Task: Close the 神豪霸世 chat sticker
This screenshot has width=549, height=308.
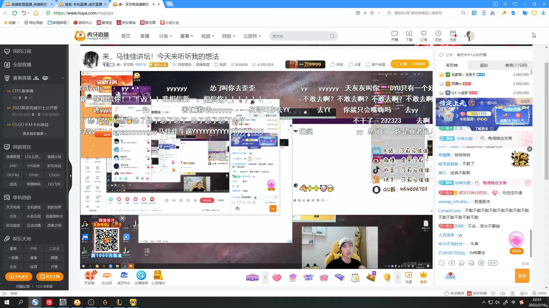Action: (530, 149)
